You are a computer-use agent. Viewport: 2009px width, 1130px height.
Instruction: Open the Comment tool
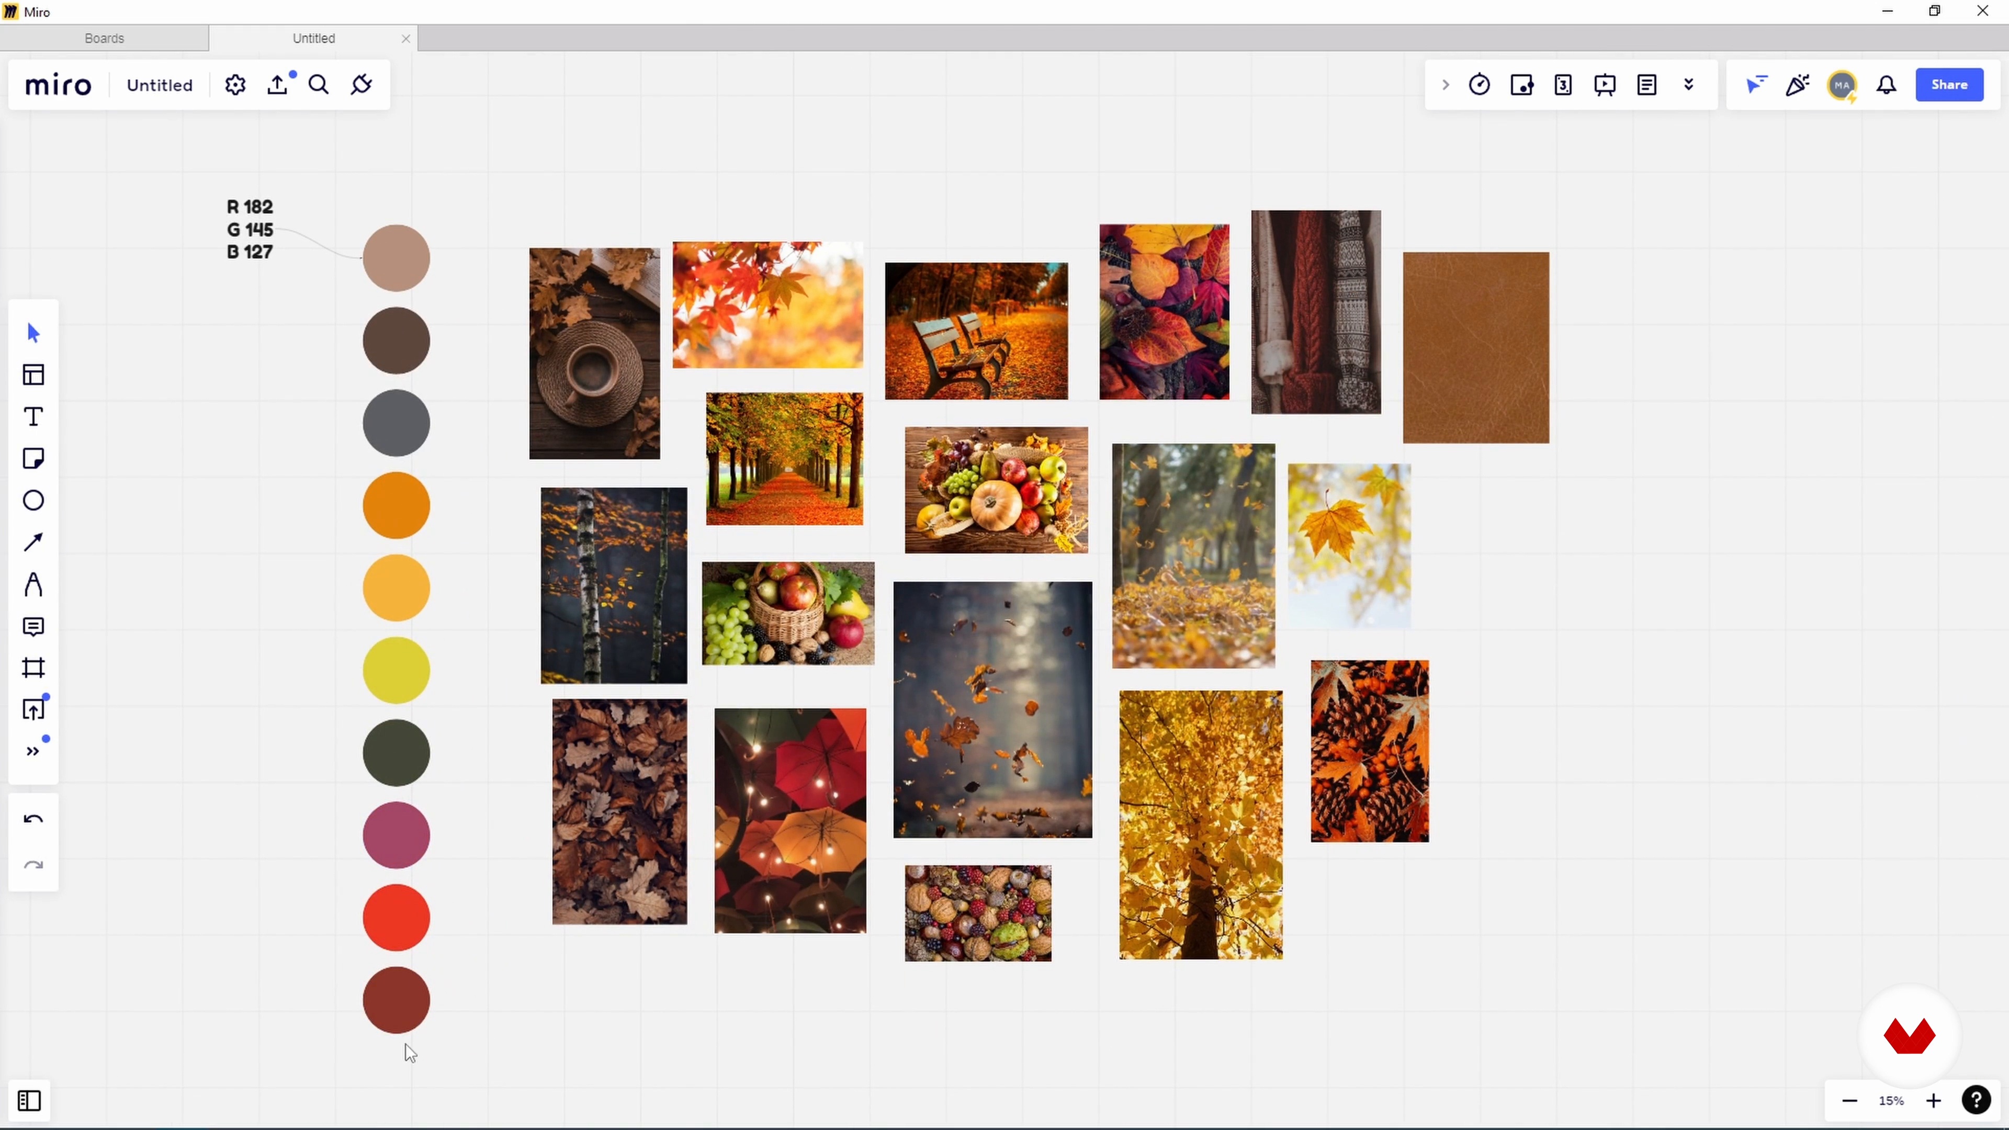click(33, 626)
